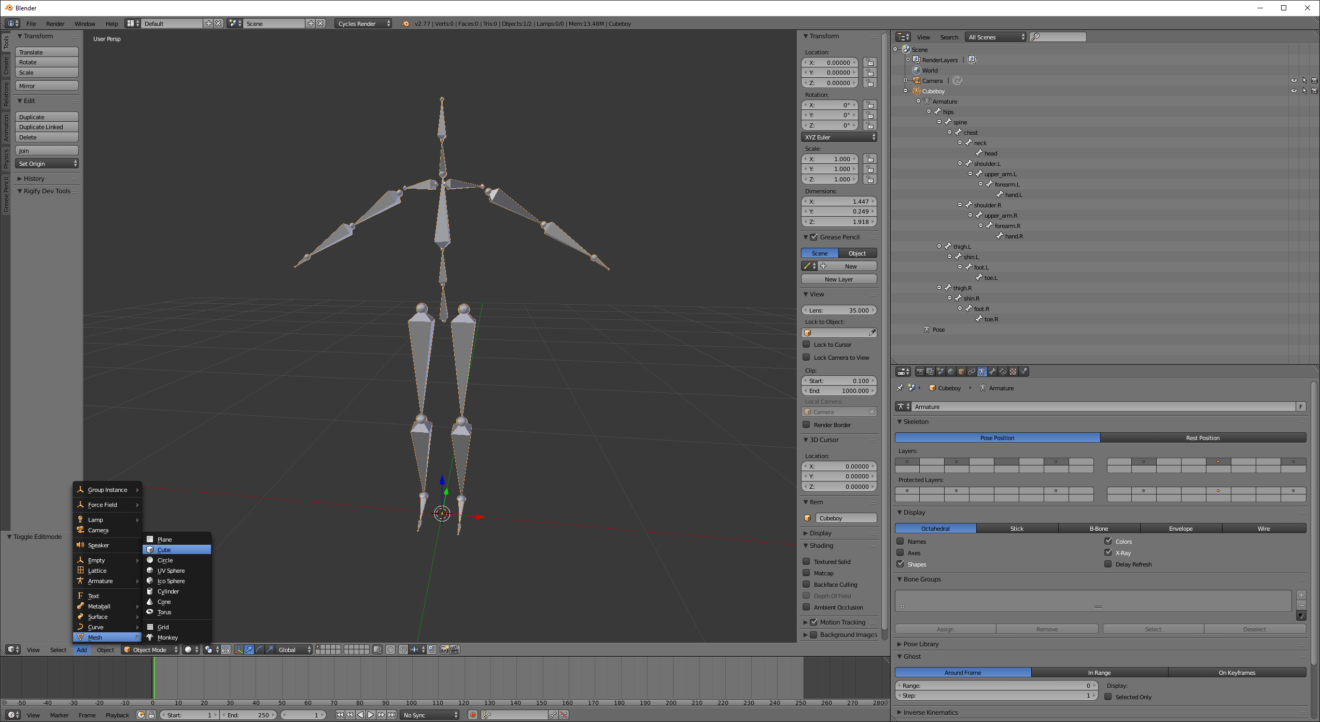1320x722 pixels.
Task: Open the Cycles Render engine dropdown
Action: point(363,23)
